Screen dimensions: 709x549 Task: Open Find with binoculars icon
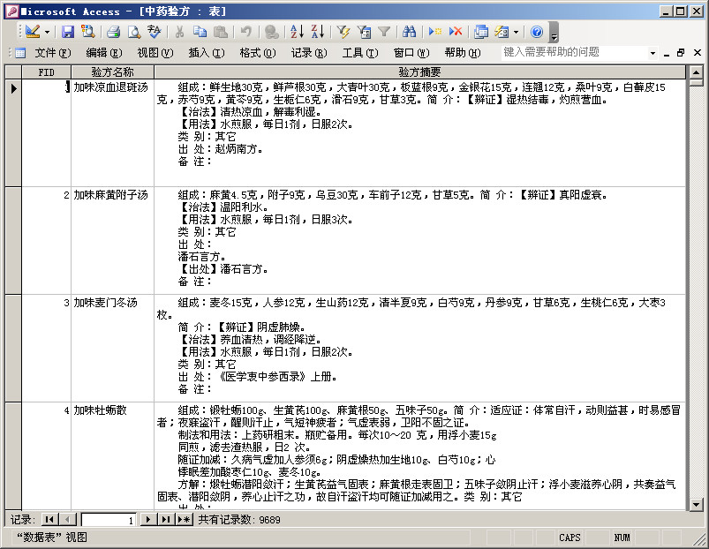(x=409, y=31)
